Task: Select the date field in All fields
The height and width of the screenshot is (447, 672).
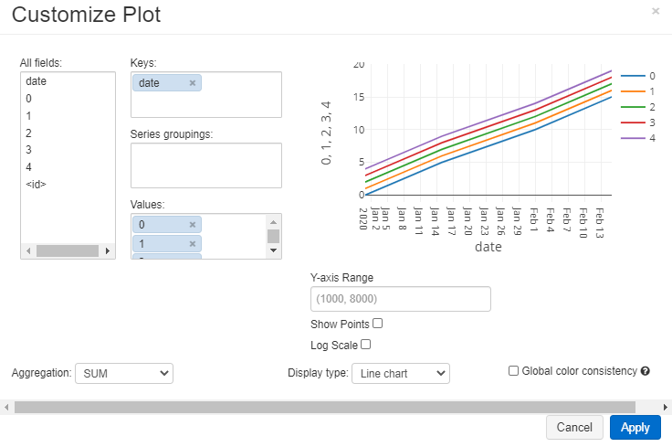Action: [36, 81]
